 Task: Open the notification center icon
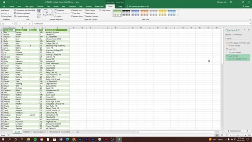point(248,139)
